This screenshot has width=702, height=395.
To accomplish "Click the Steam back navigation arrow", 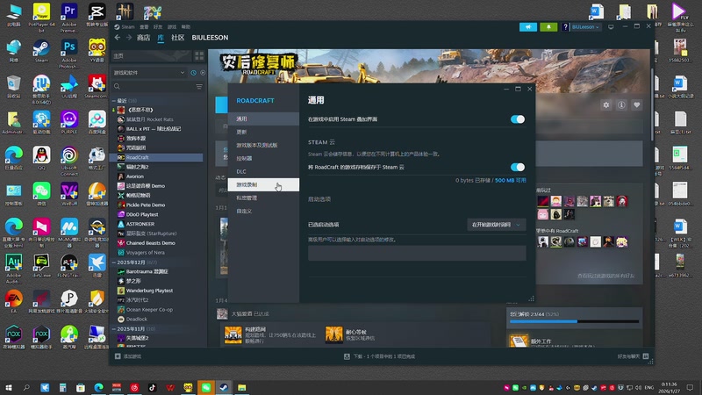I will [x=118, y=38].
